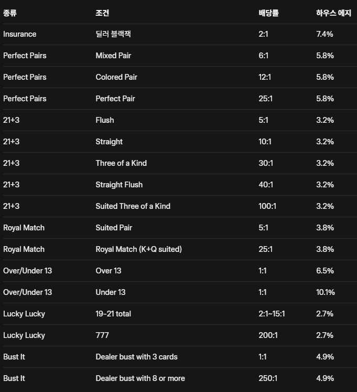Screen dimensions: 357x392
Task: Click the 조건 column header
Action: pyautogui.click(x=103, y=13)
